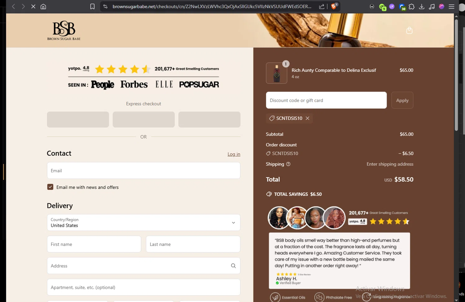The height and width of the screenshot is (302, 465).
Task: Click the Brown Sugar Babe logo
Action: tap(64, 30)
